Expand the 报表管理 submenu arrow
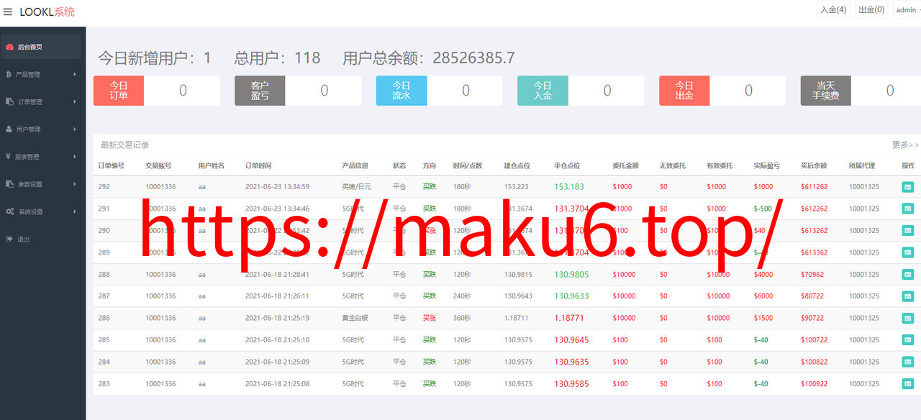921x420 pixels. 75,157
